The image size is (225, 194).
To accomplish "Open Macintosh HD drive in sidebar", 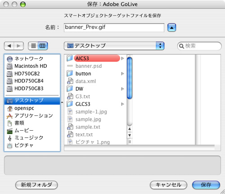I will (x=32, y=66).
